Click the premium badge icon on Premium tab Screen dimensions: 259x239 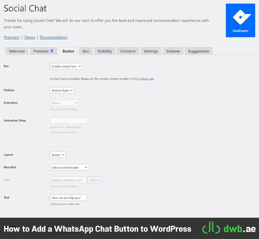[x=52, y=51]
